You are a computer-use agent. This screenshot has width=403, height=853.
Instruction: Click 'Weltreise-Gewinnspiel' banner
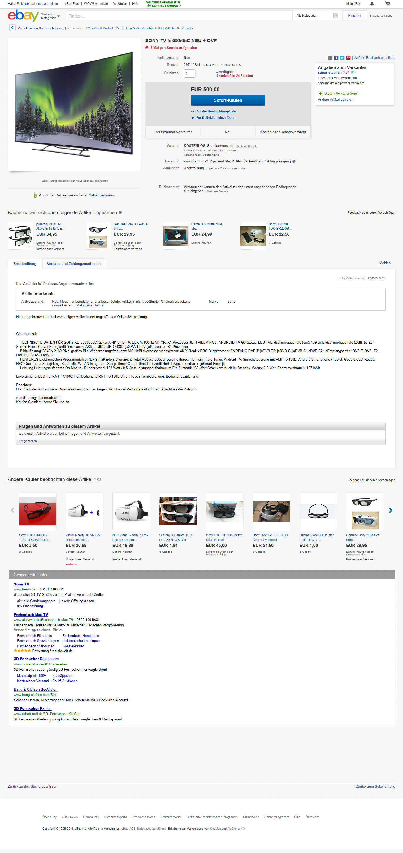pos(164,4)
